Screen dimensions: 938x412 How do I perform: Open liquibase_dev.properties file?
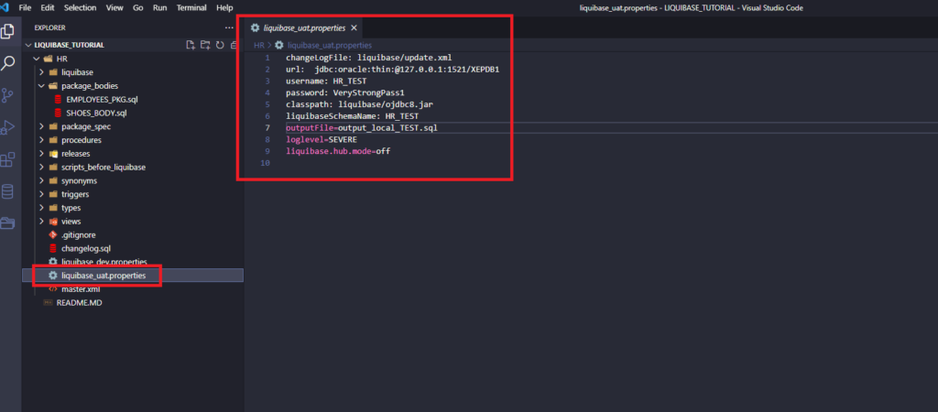104,262
